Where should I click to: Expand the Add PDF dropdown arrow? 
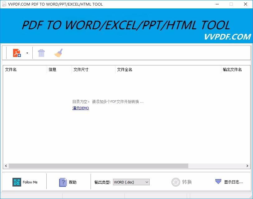pyautogui.click(x=27, y=53)
